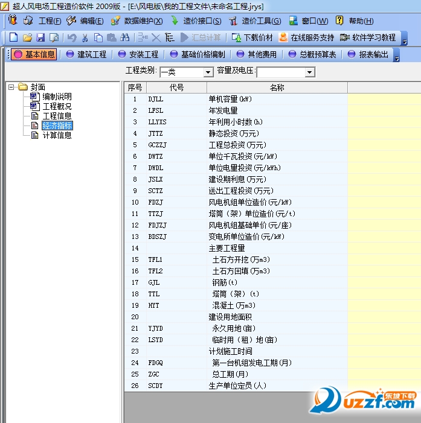Click the yellow value cell for 年发电量

[x=384, y=110]
